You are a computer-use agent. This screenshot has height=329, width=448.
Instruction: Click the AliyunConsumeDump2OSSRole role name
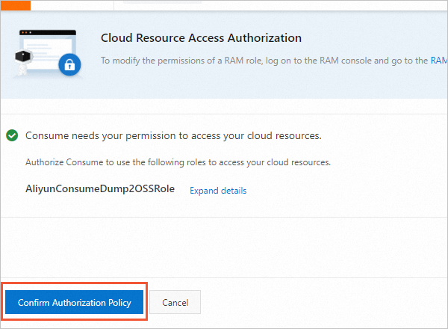[100, 189]
